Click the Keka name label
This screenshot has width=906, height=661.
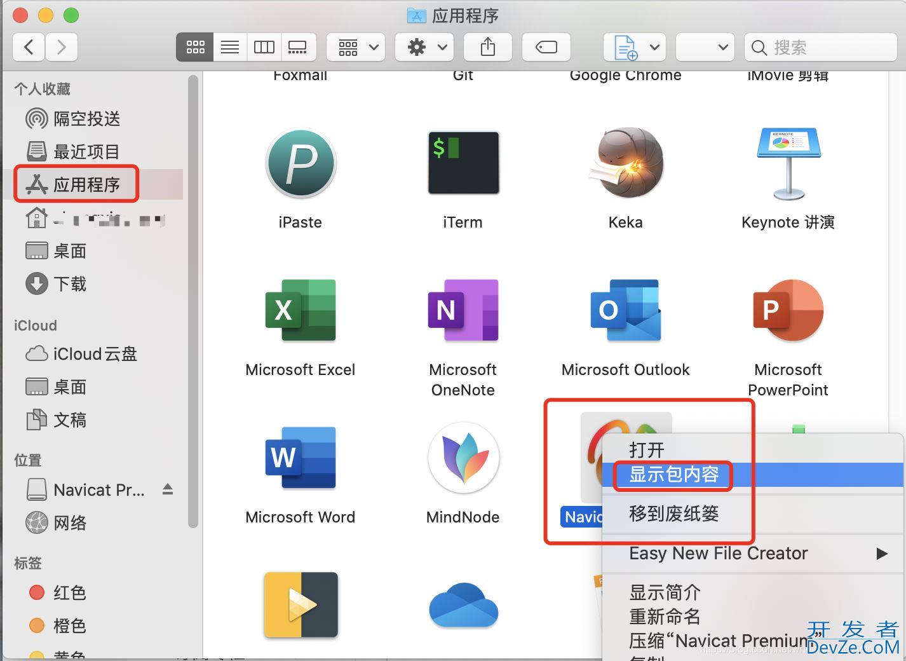coord(626,222)
